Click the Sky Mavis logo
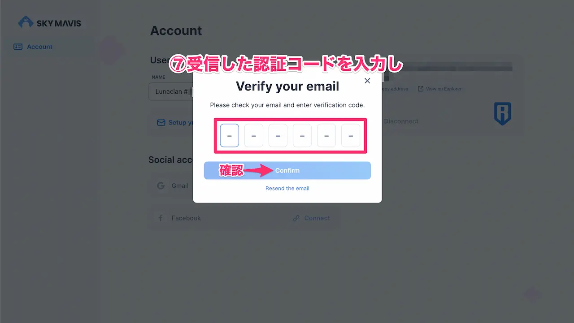This screenshot has height=323, width=574. pos(49,23)
